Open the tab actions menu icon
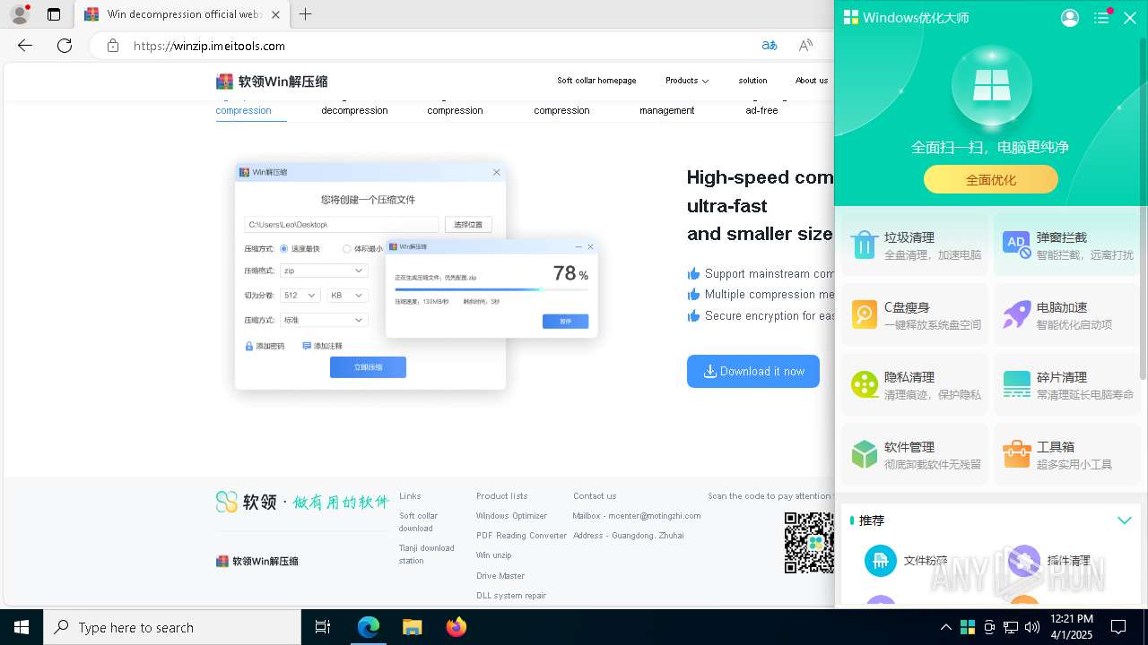 tap(54, 14)
